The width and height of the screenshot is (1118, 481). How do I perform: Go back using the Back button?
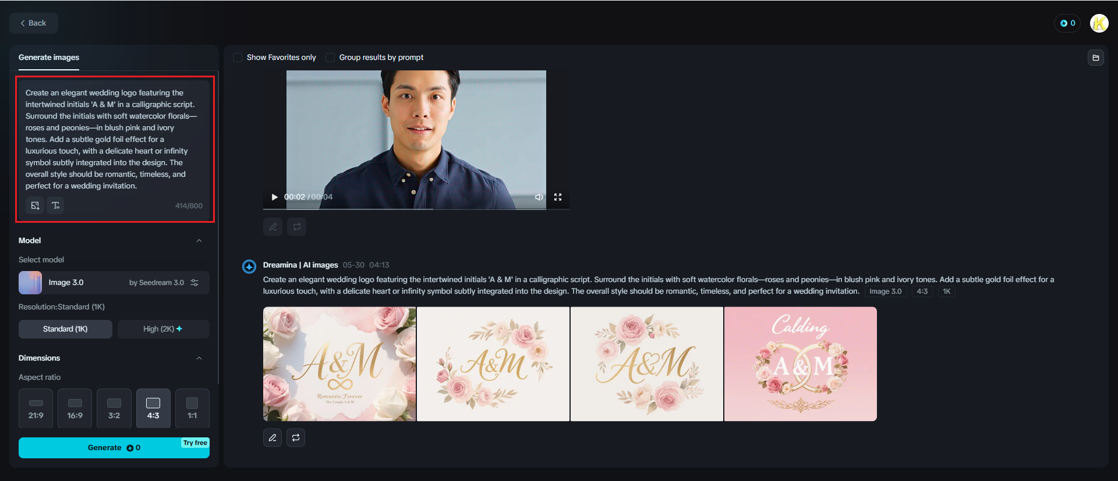[33, 23]
